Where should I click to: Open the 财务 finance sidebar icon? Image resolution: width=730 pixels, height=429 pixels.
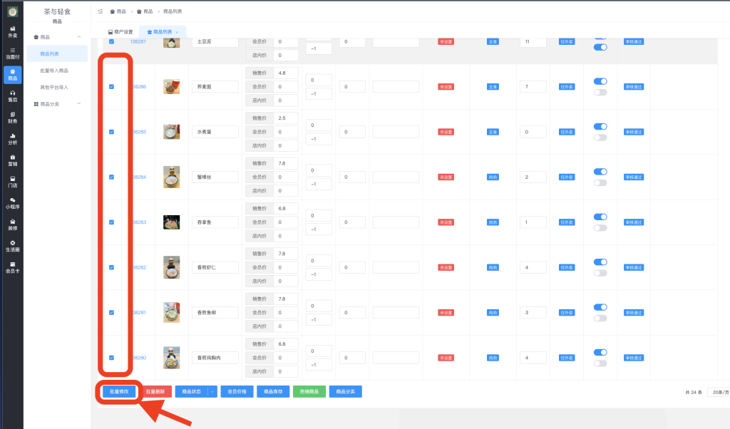click(12, 118)
